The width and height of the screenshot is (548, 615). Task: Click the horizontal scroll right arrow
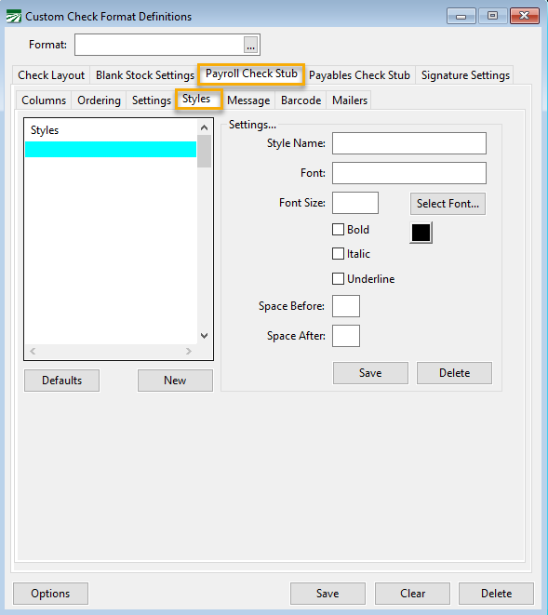189,351
